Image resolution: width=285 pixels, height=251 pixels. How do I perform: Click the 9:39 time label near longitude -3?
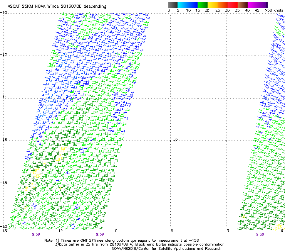click(260, 234)
